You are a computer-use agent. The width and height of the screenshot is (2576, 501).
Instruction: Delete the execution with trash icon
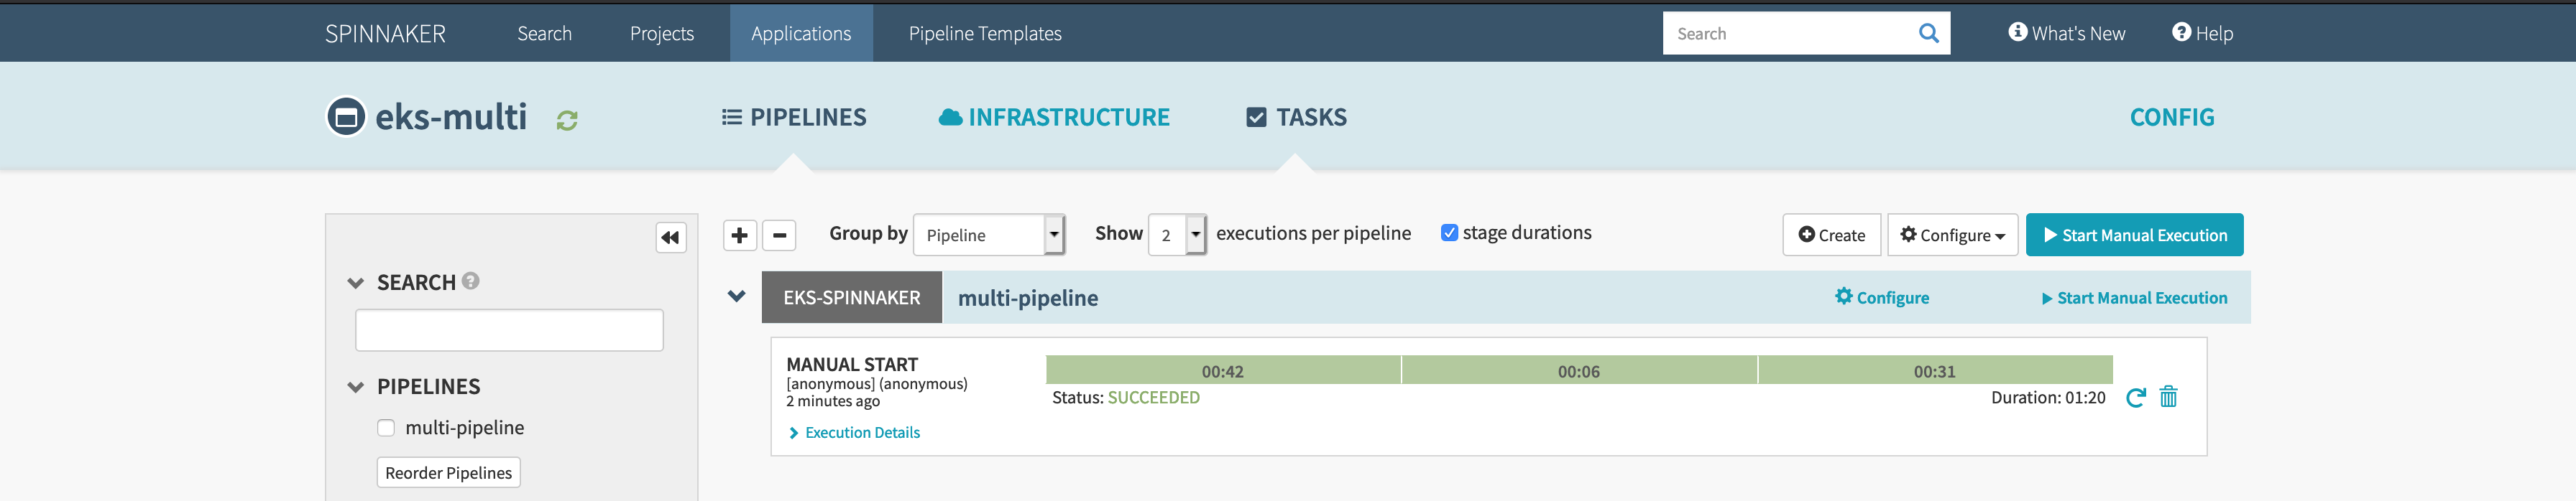point(2168,397)
